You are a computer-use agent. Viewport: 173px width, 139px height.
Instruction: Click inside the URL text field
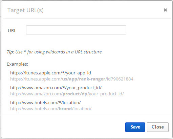pos(76,30)
